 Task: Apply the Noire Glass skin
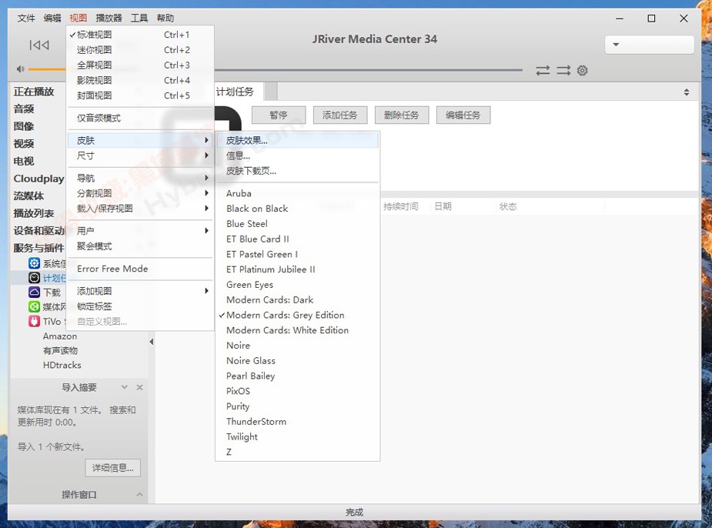point(297,360)
